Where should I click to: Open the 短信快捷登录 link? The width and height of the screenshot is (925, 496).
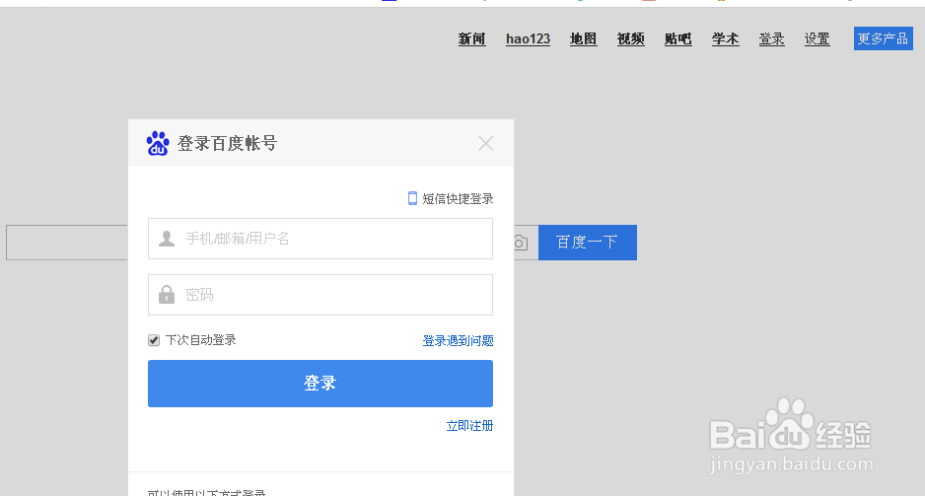(458, 199)
